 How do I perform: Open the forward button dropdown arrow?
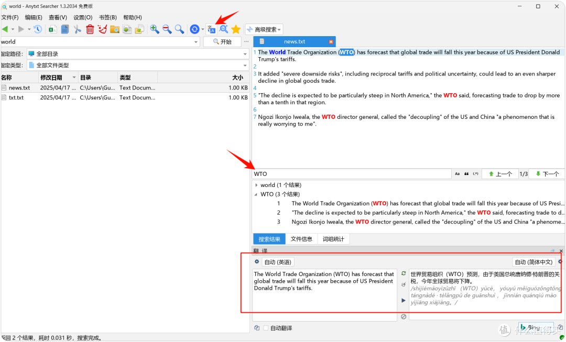click(29, 29)
